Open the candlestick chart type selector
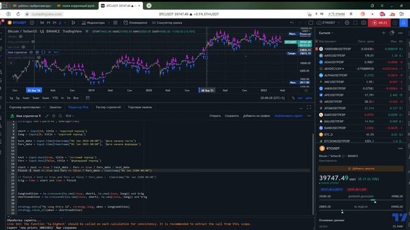Image resolution: width=410 pixels, height=230 pixels. tap(74, 23)
